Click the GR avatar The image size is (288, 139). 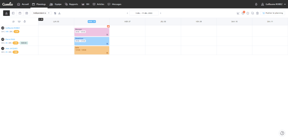pos(3,28)
